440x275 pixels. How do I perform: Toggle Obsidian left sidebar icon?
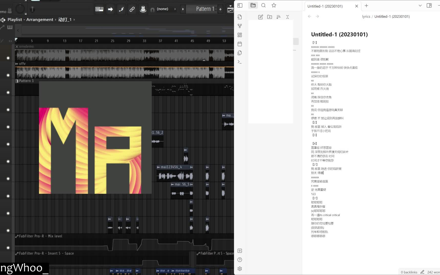(x=240, y=5)
